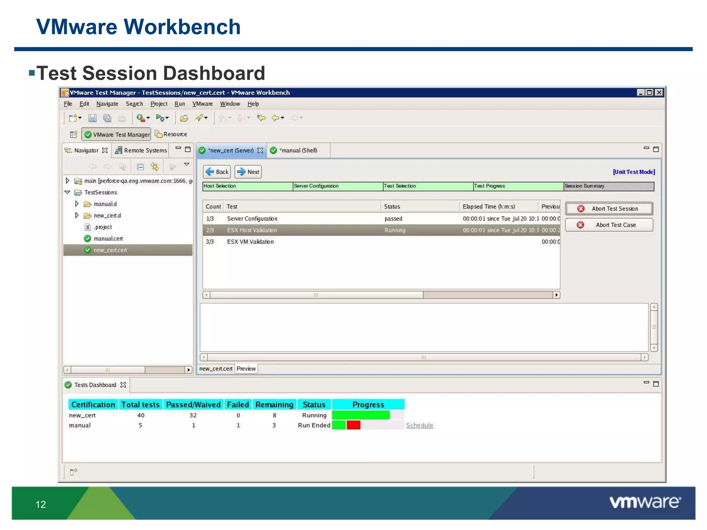Select manual.cert in Navigator tree
The image size is (707, 530).
(108, 239)
